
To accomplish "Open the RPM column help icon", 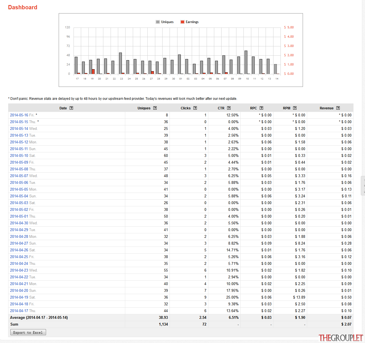I will point(295,108).
